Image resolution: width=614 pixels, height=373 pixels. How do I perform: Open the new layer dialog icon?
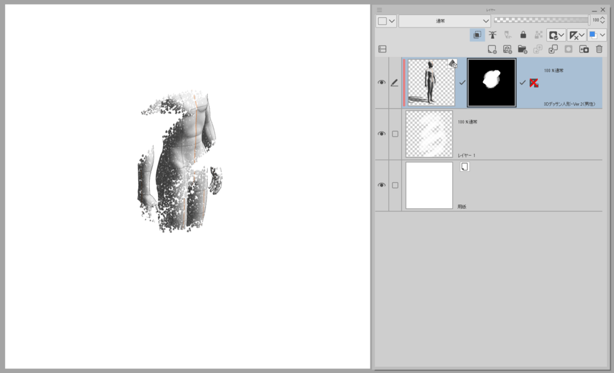click(507, 49)
